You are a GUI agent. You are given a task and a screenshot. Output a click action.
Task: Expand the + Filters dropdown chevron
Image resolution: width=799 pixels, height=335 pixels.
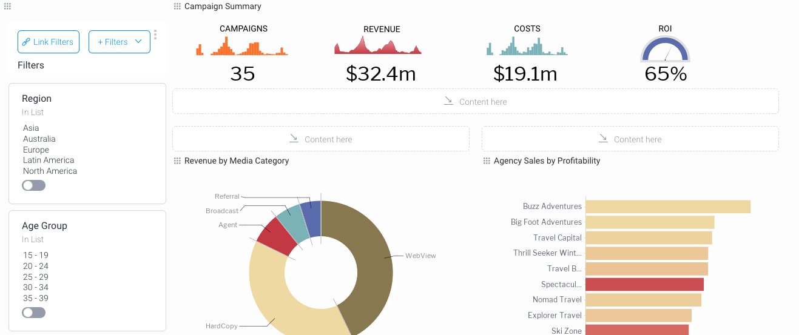138,42
